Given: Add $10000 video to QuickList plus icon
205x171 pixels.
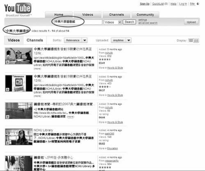Looking at the screenshot, I should click(7, 89).
